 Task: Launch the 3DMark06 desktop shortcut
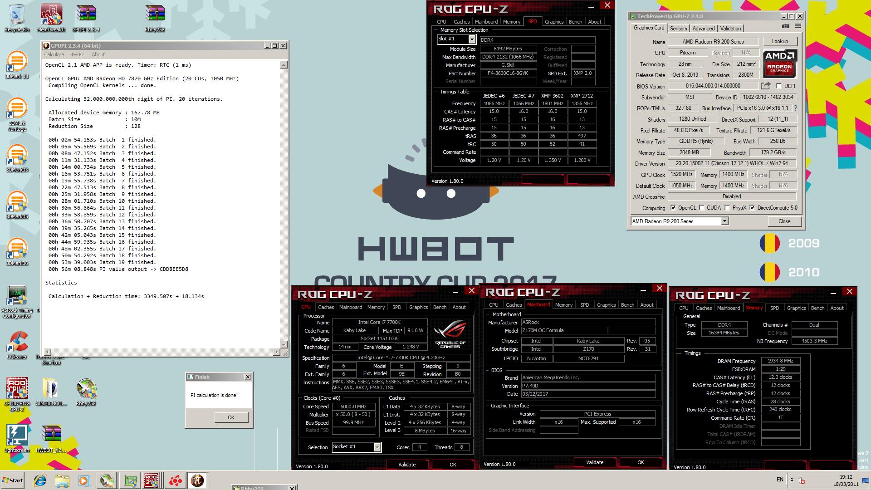(x=17, y=252)
